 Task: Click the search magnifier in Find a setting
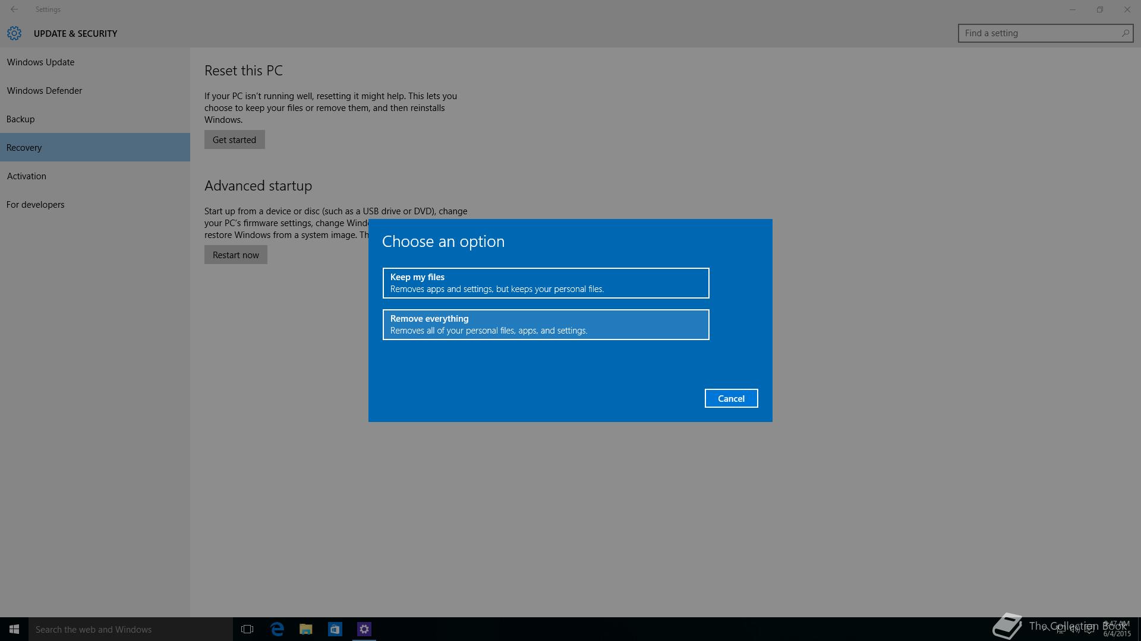coord(1125,33)
